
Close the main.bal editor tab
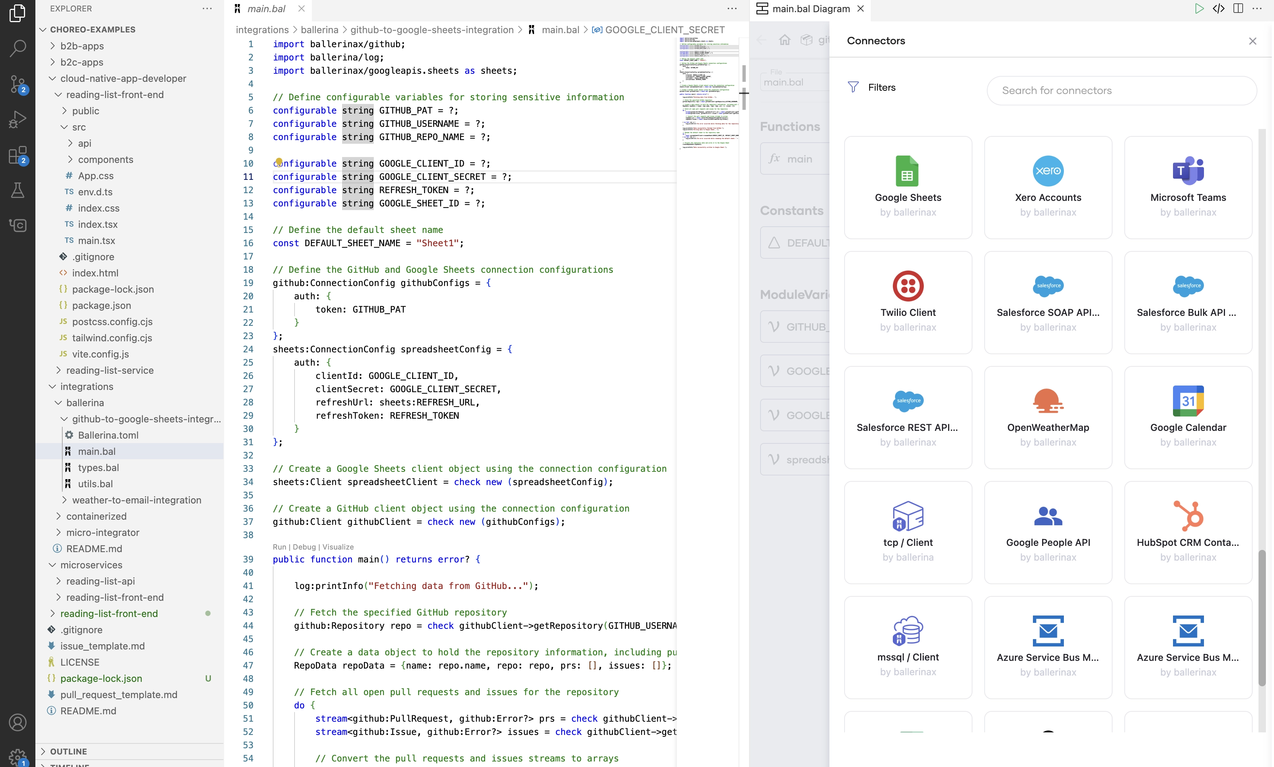click(301, 9)
